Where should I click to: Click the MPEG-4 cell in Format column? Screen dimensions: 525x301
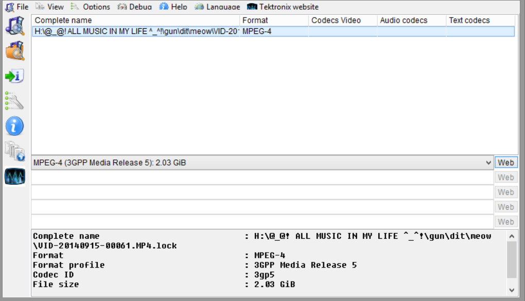[257, 31]
